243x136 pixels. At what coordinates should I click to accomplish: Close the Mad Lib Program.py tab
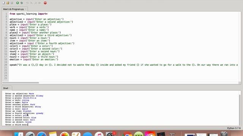[26, 9]
